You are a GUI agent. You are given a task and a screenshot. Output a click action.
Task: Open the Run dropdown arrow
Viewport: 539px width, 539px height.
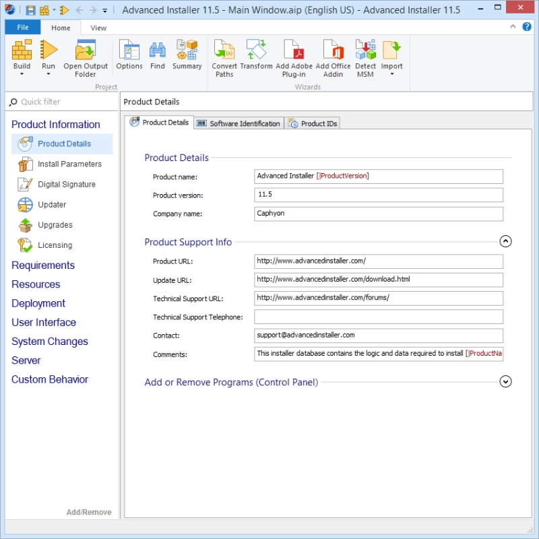click(49, 74)
